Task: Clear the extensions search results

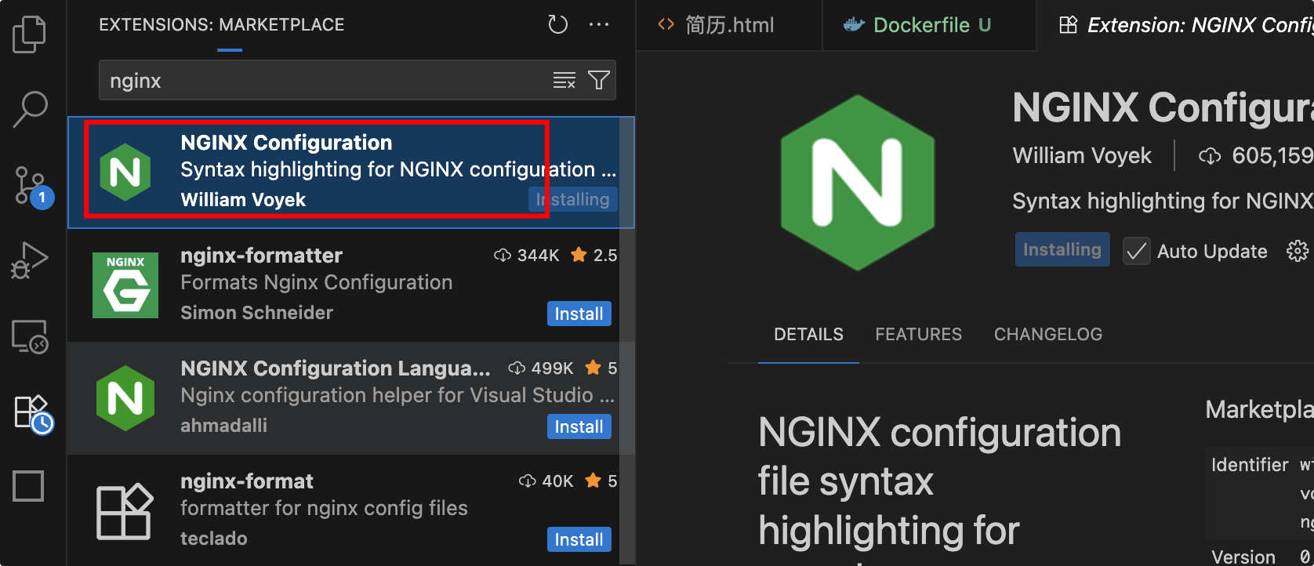Action: [564, 80]
